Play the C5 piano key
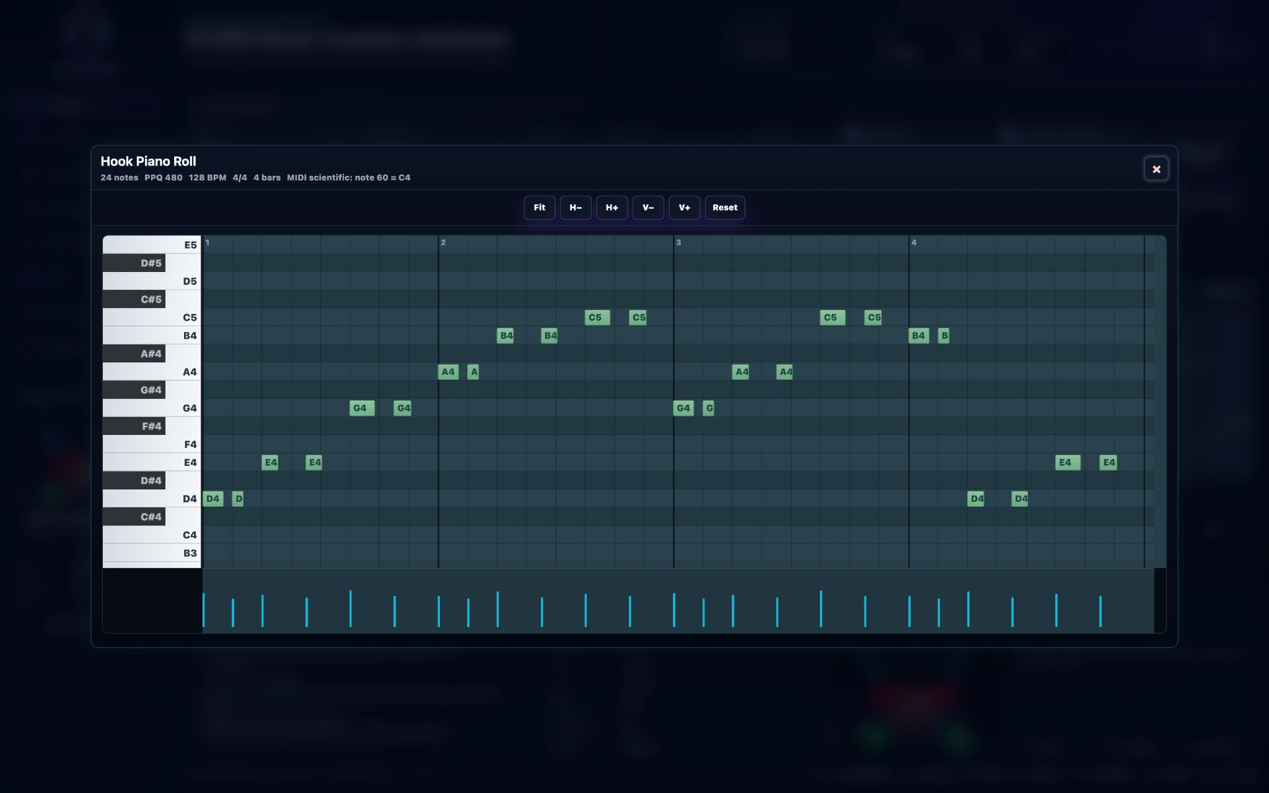This screenshot has height=793, width=1269. point(152,317)
